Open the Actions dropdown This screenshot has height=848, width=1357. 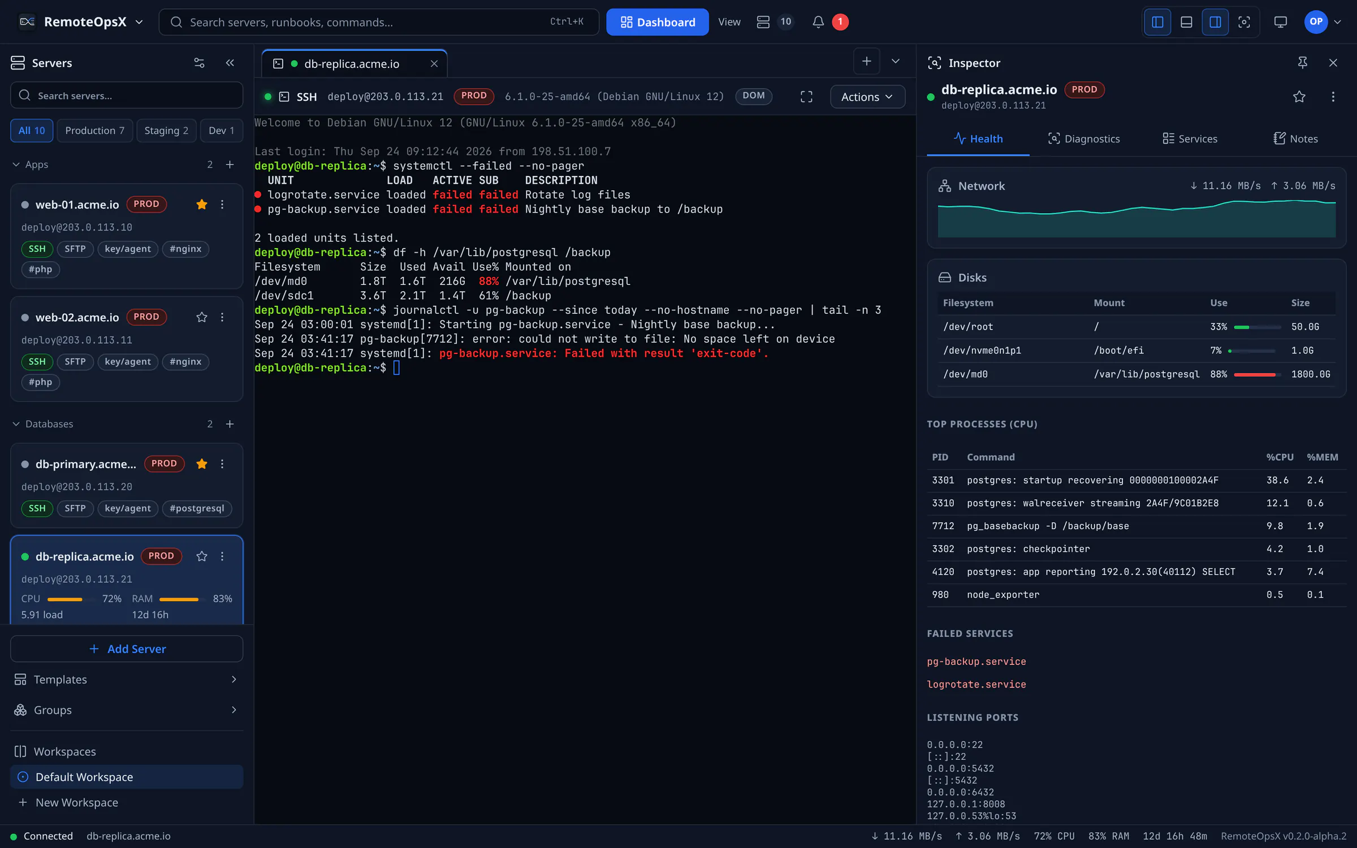pyautogui.click(x=867, y=97)
